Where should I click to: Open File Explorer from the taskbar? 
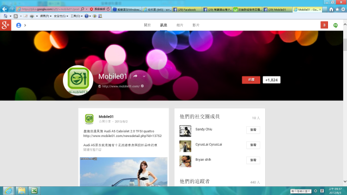tap(22, 191)
